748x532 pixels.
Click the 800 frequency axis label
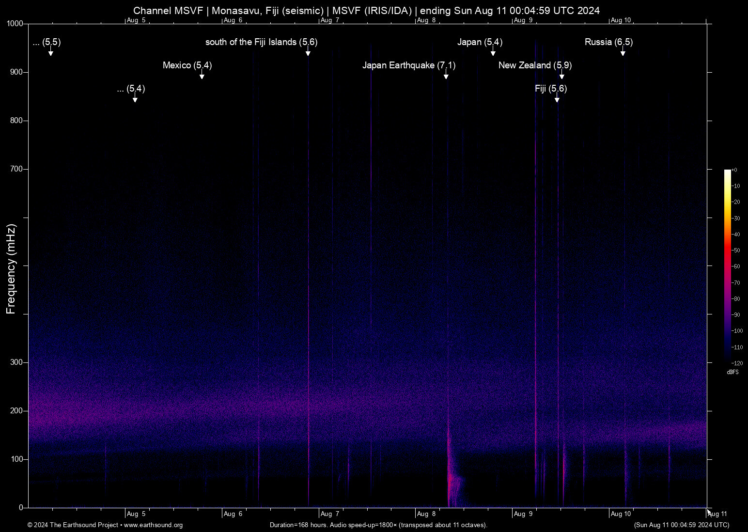[x=17, y=121]
